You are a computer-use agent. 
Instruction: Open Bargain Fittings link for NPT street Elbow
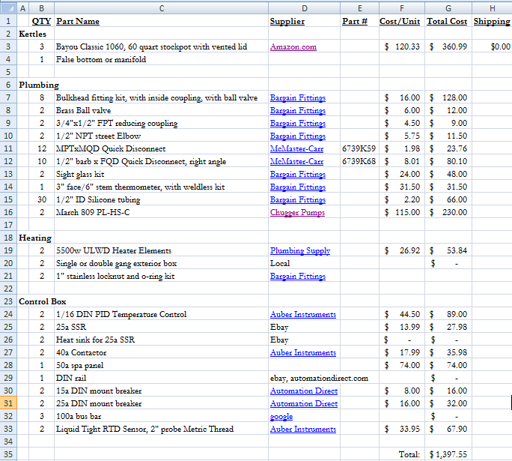(298, 136)
